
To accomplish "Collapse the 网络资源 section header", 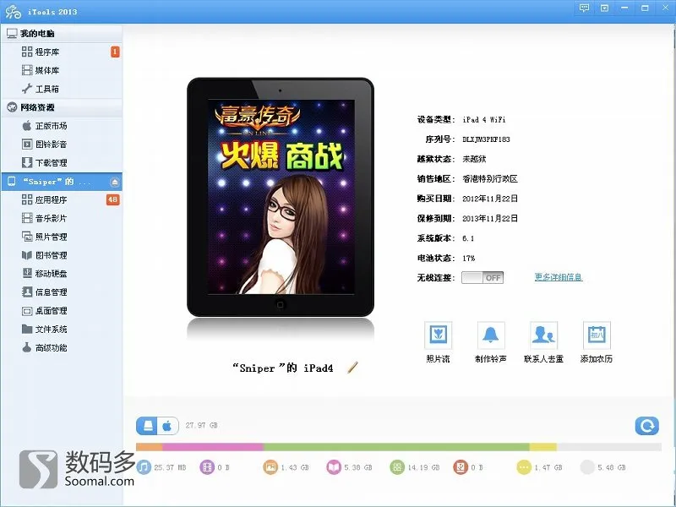I will point(61,107).
